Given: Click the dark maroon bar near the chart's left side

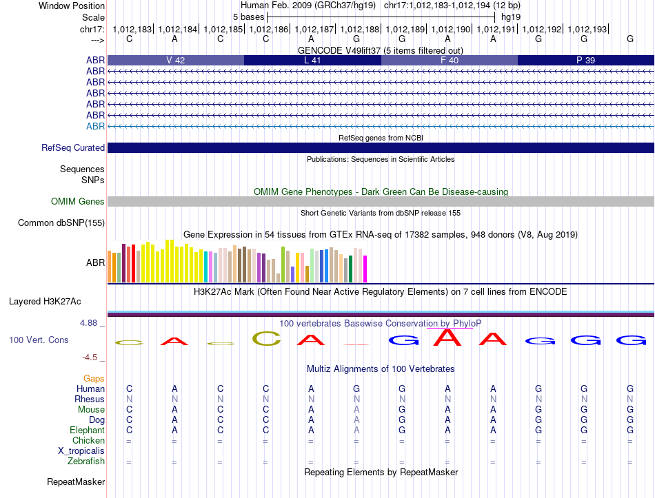Looking at the screenshot, I should pos(123,263).
